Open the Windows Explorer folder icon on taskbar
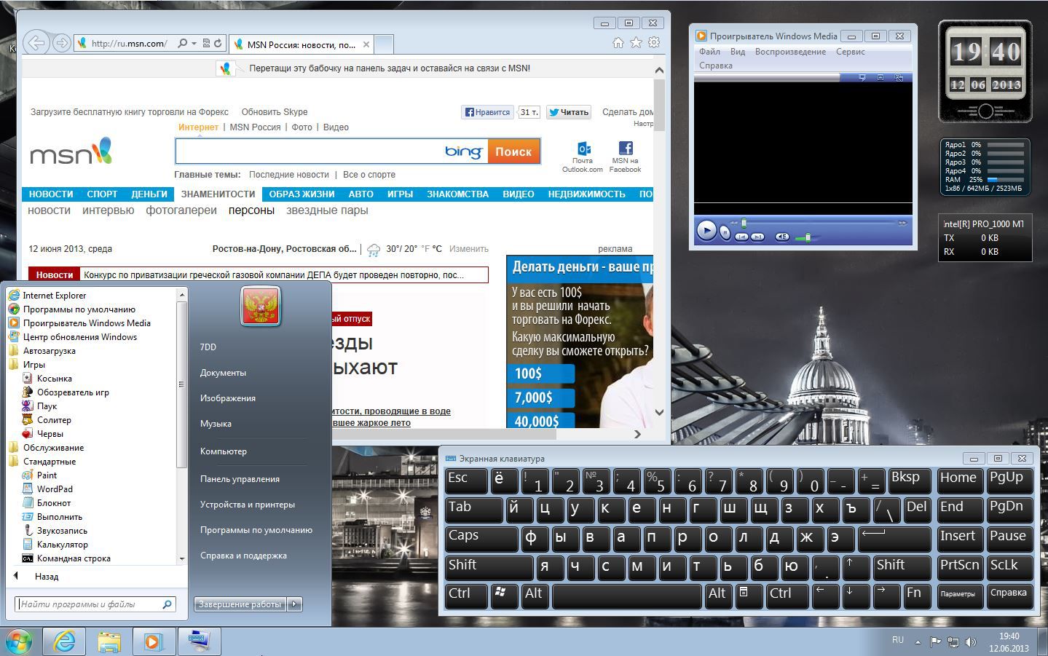Image resolution: width=1048 pixels, height=656 pixels. (x=109, y=641)
